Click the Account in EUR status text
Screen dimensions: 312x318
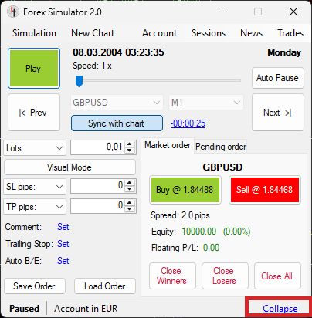tap(86, 309)
